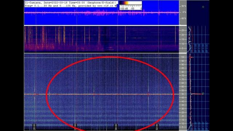Click the '60' Hz frequency axis label
Viewport: 233px width, 131px height.
[x=183, y=87]
